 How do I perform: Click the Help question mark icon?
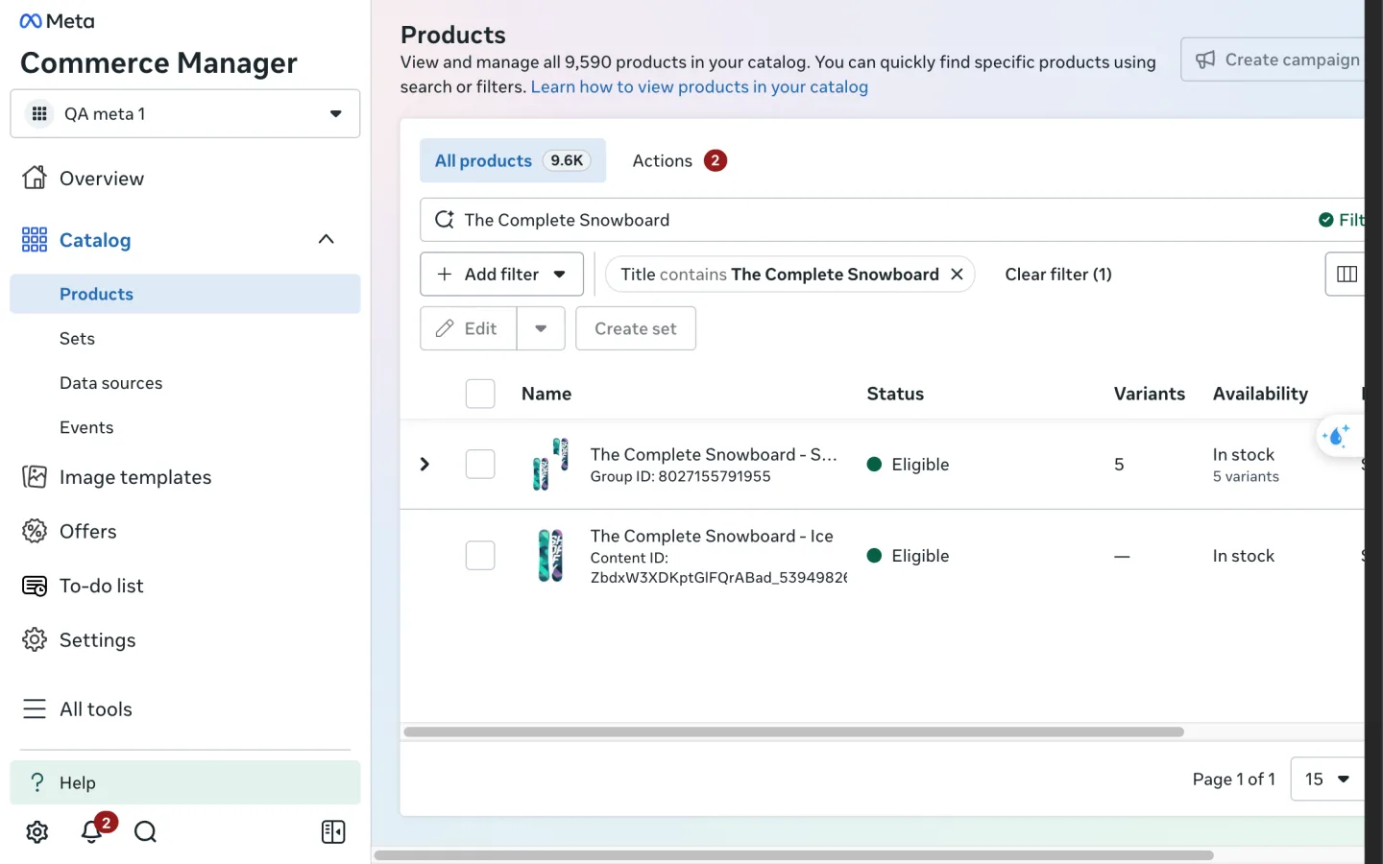click(x=37, y=782)
